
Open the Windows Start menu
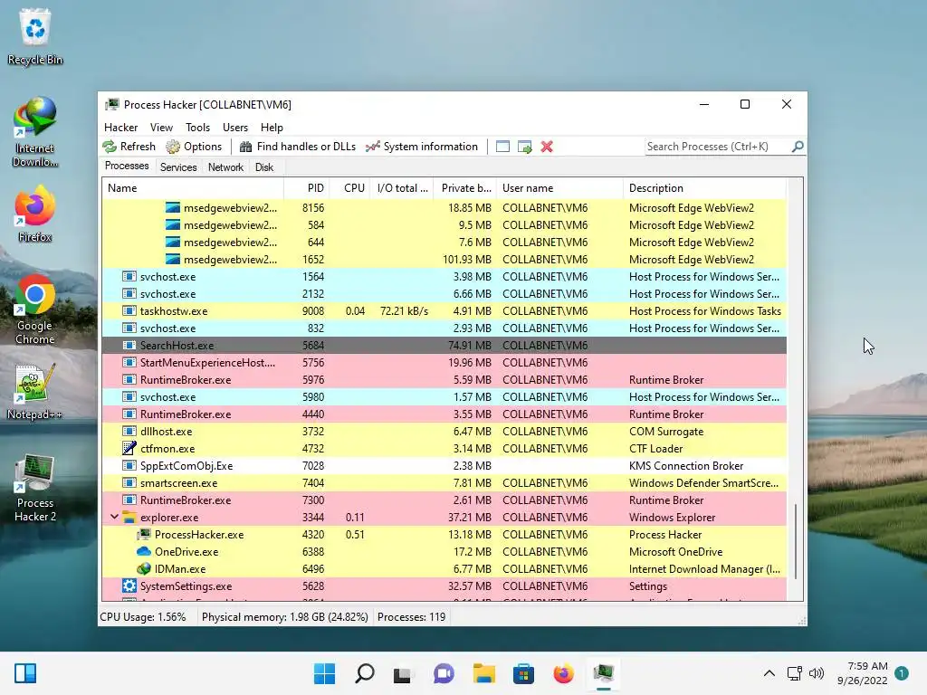click(325, 673)
